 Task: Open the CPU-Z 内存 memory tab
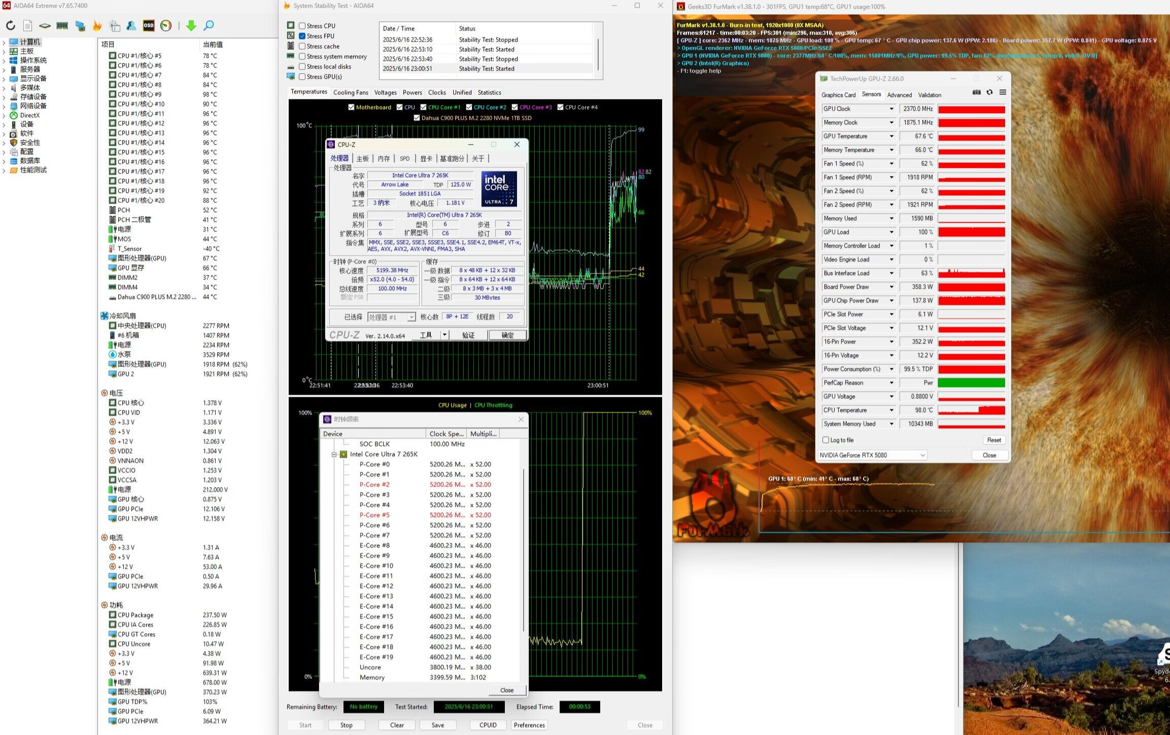click(384, 159)
